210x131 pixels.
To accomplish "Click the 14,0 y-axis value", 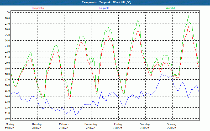I will 7,96.
